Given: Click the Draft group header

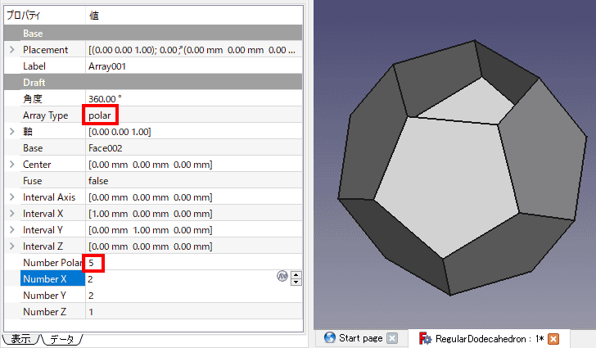Looking at the screenshot, I should tap(153, 82).
